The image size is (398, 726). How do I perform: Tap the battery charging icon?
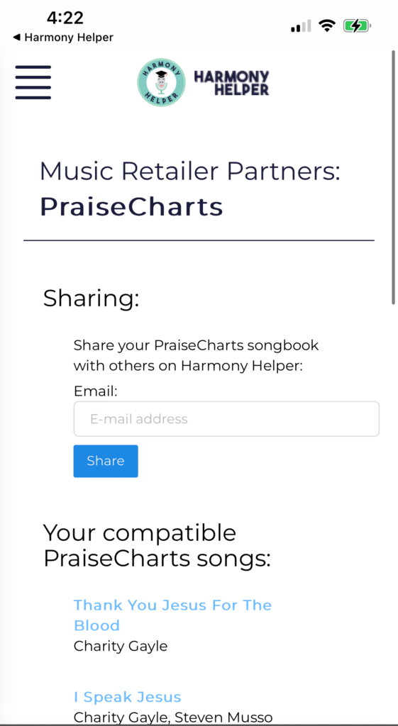coord(357,26)
